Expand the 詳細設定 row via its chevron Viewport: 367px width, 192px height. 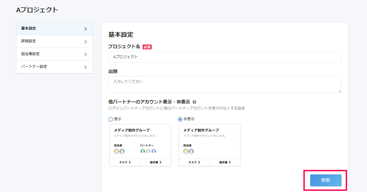[86, 42]
